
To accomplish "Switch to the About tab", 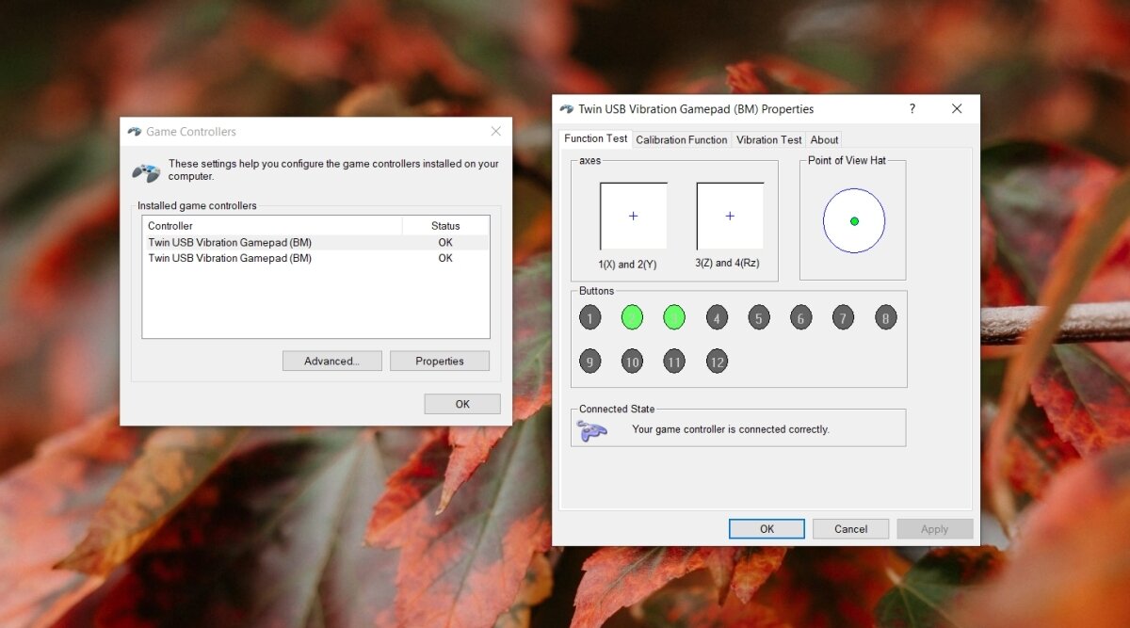I will coord(824,139).
